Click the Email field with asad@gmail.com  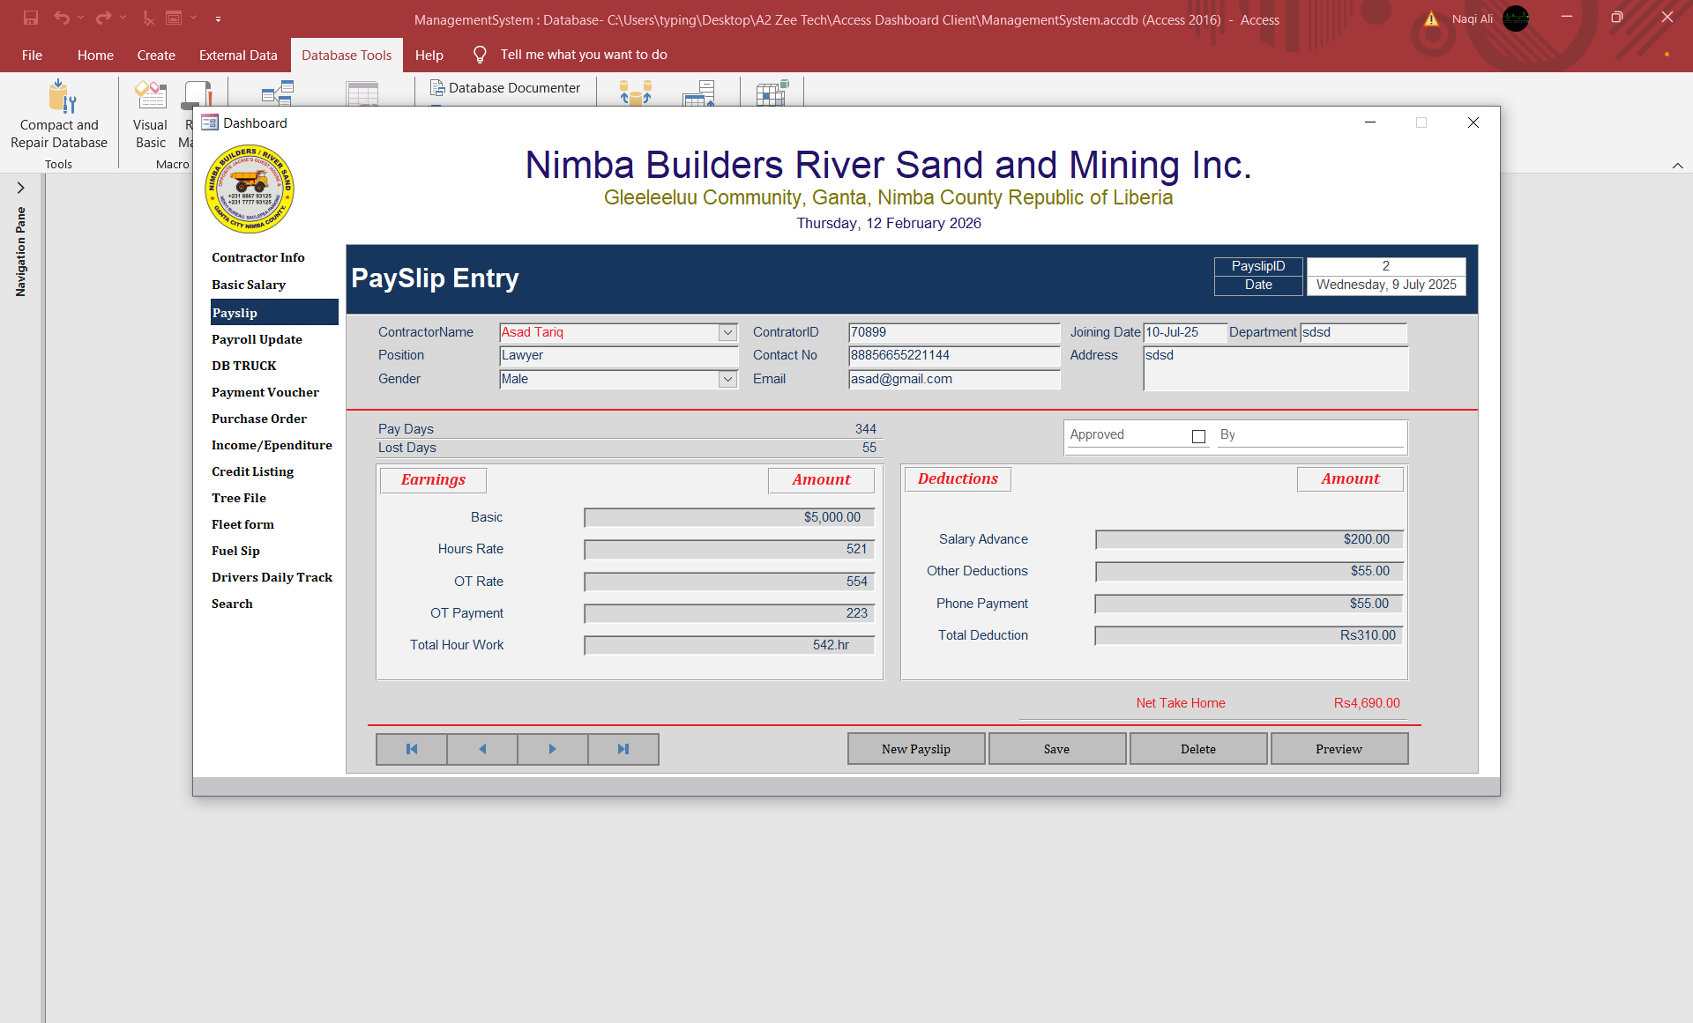tap(954, 379)
